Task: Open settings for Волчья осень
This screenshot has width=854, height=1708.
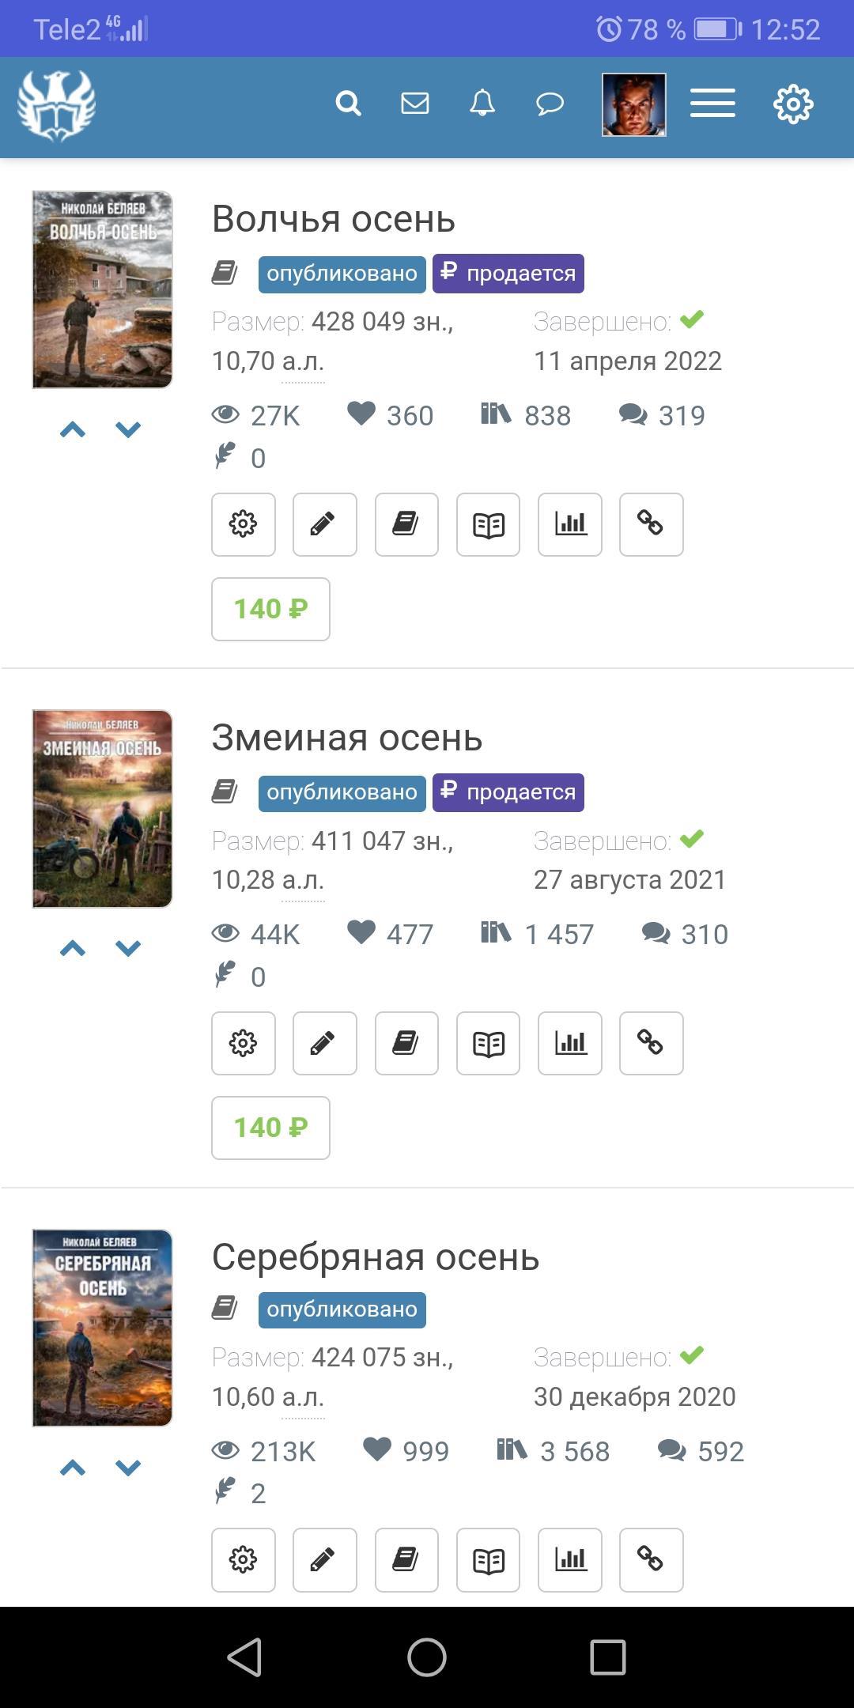Action: [244, 524]
